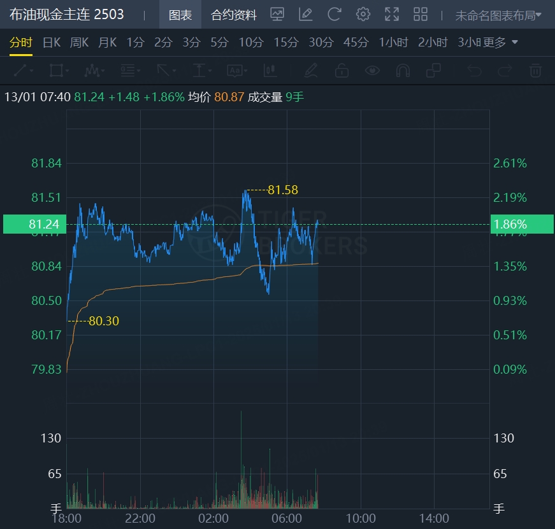Toggle the magnet snap mode

pyautogui.click(x=403, y=70)
